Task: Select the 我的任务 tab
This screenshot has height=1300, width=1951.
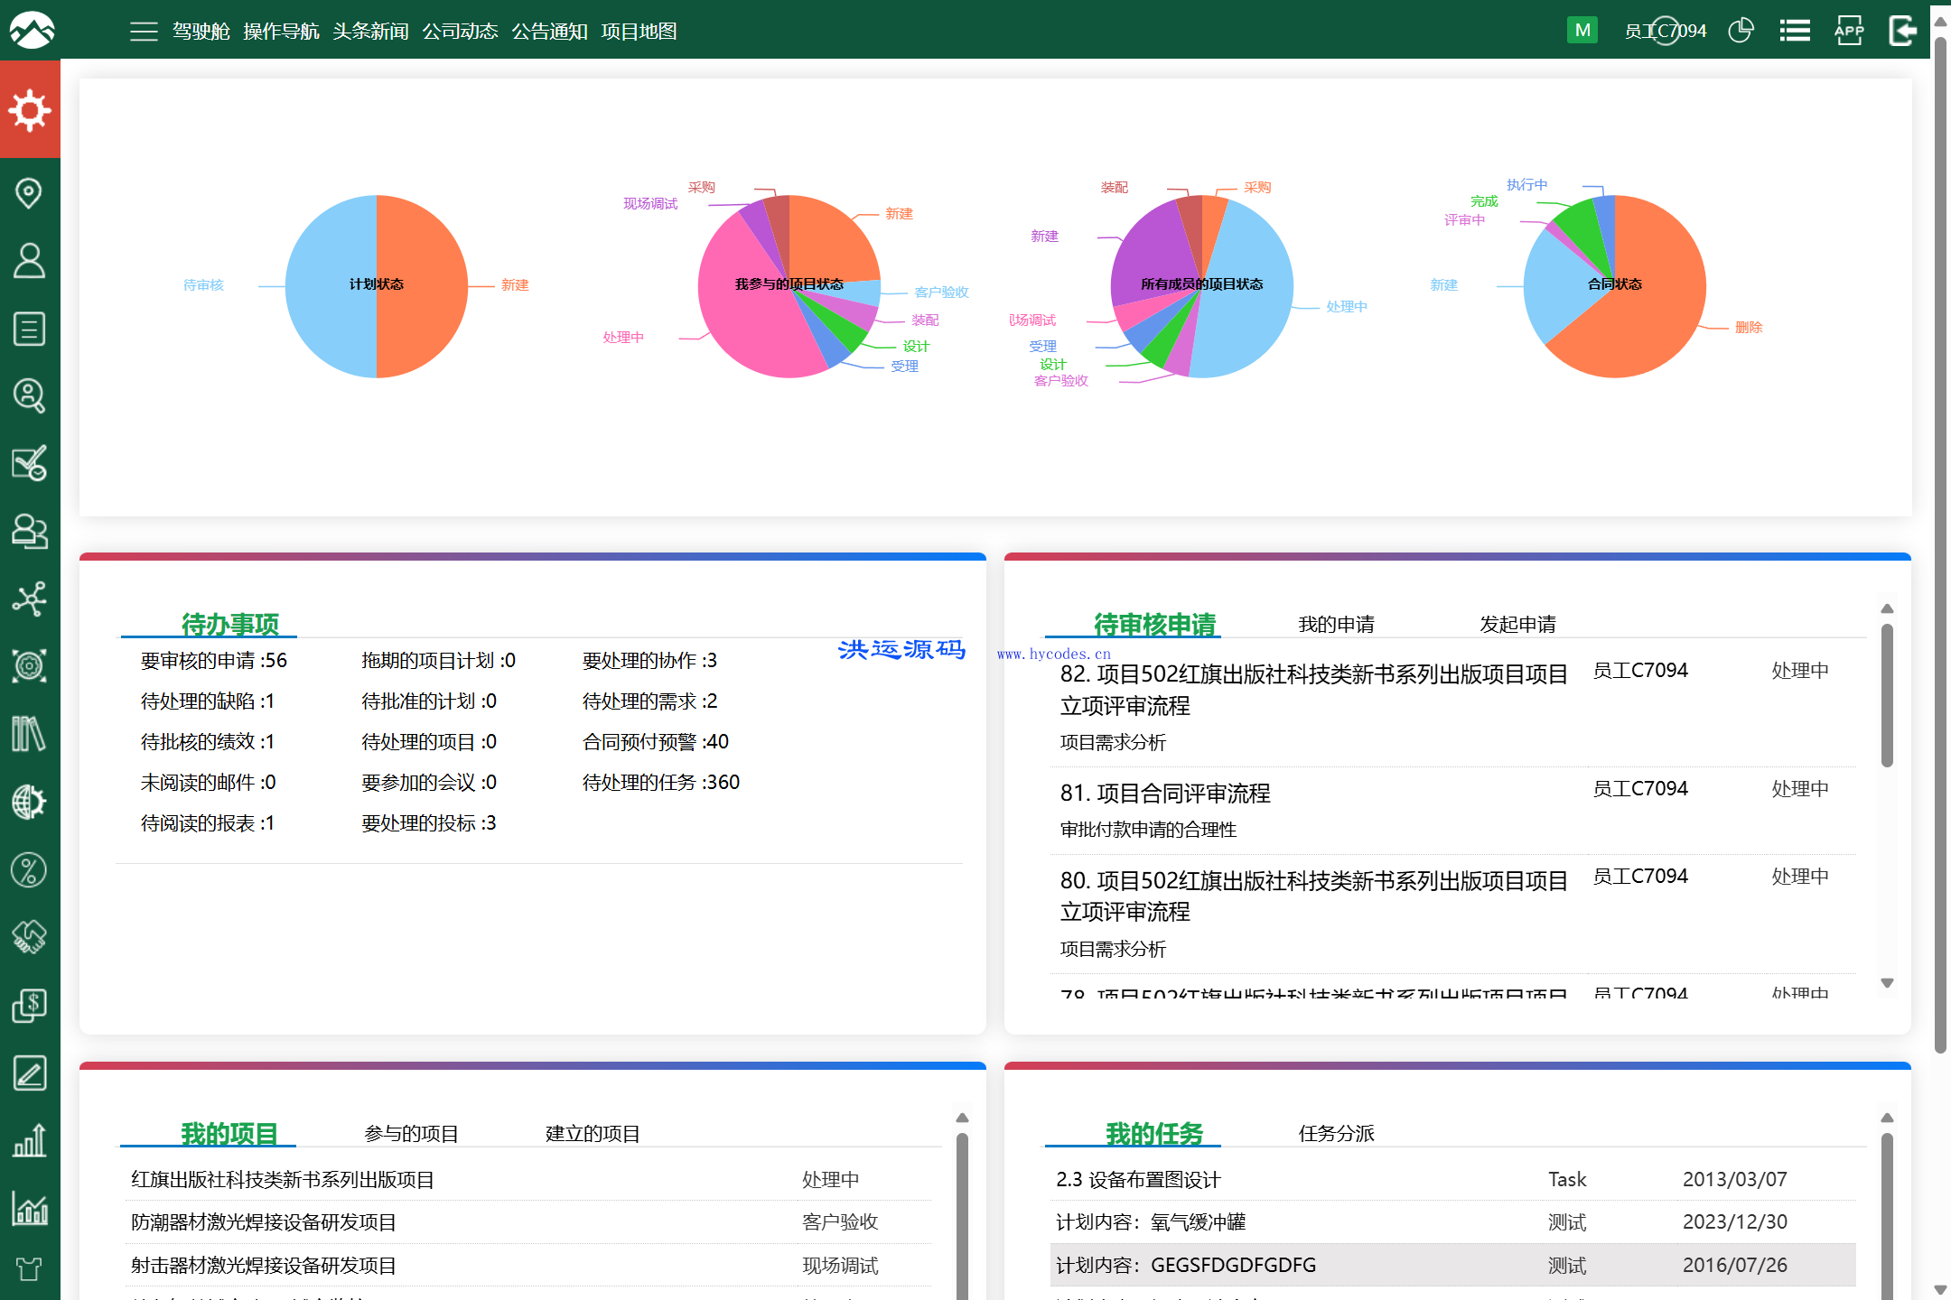Action: [1154, 1133]
